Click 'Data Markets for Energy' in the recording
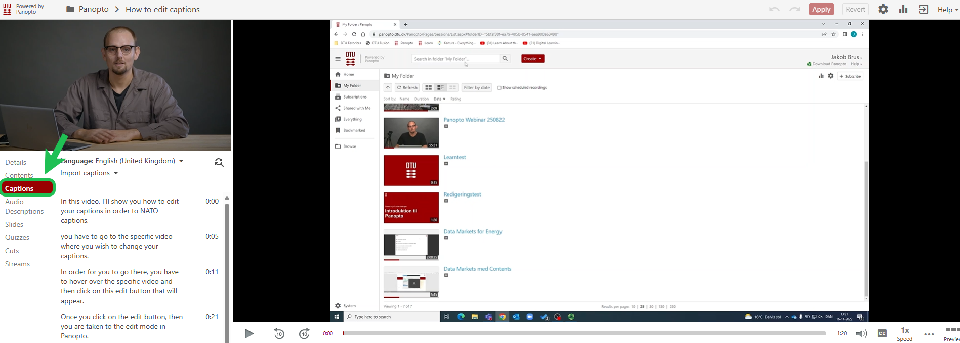Viewport: 960px width, 343px height. coord(473,231)
